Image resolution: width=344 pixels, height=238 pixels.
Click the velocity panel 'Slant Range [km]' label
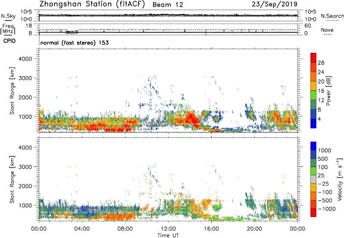pyautogui.click(x=12, y=179)
